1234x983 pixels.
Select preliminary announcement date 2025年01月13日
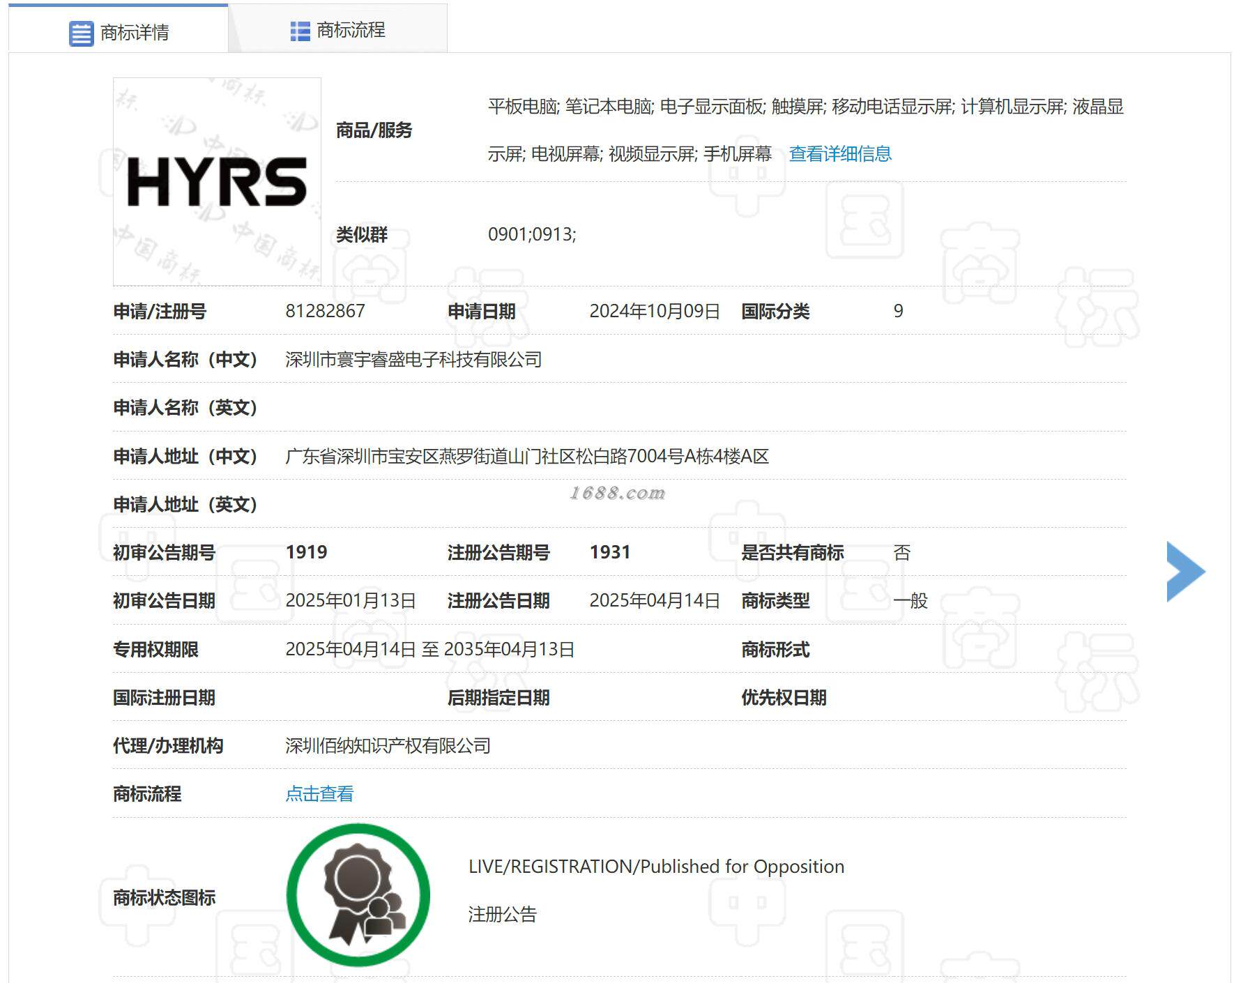tap(351, 601)
